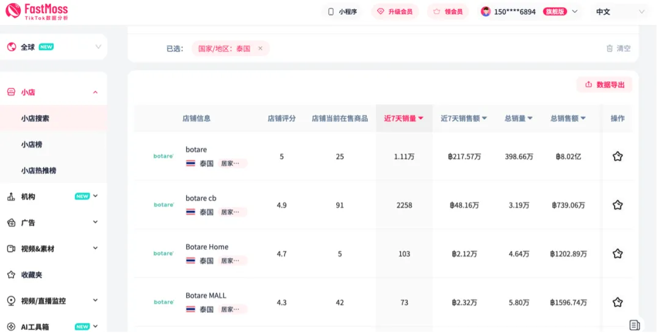This screenshot has width=659, height=333.
Task: Click the Thailand flag in Botare MALL row
Action: (190, 309)
